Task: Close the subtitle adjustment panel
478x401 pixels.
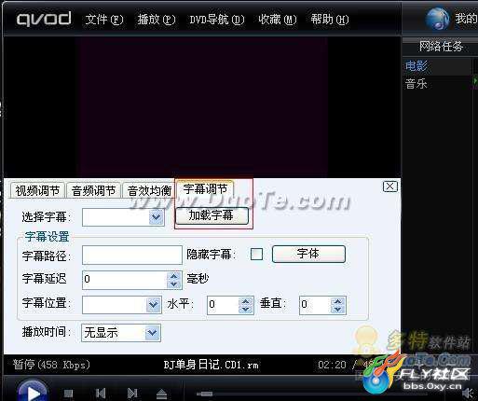Action: pyautogui.click(x=390, y=187)
